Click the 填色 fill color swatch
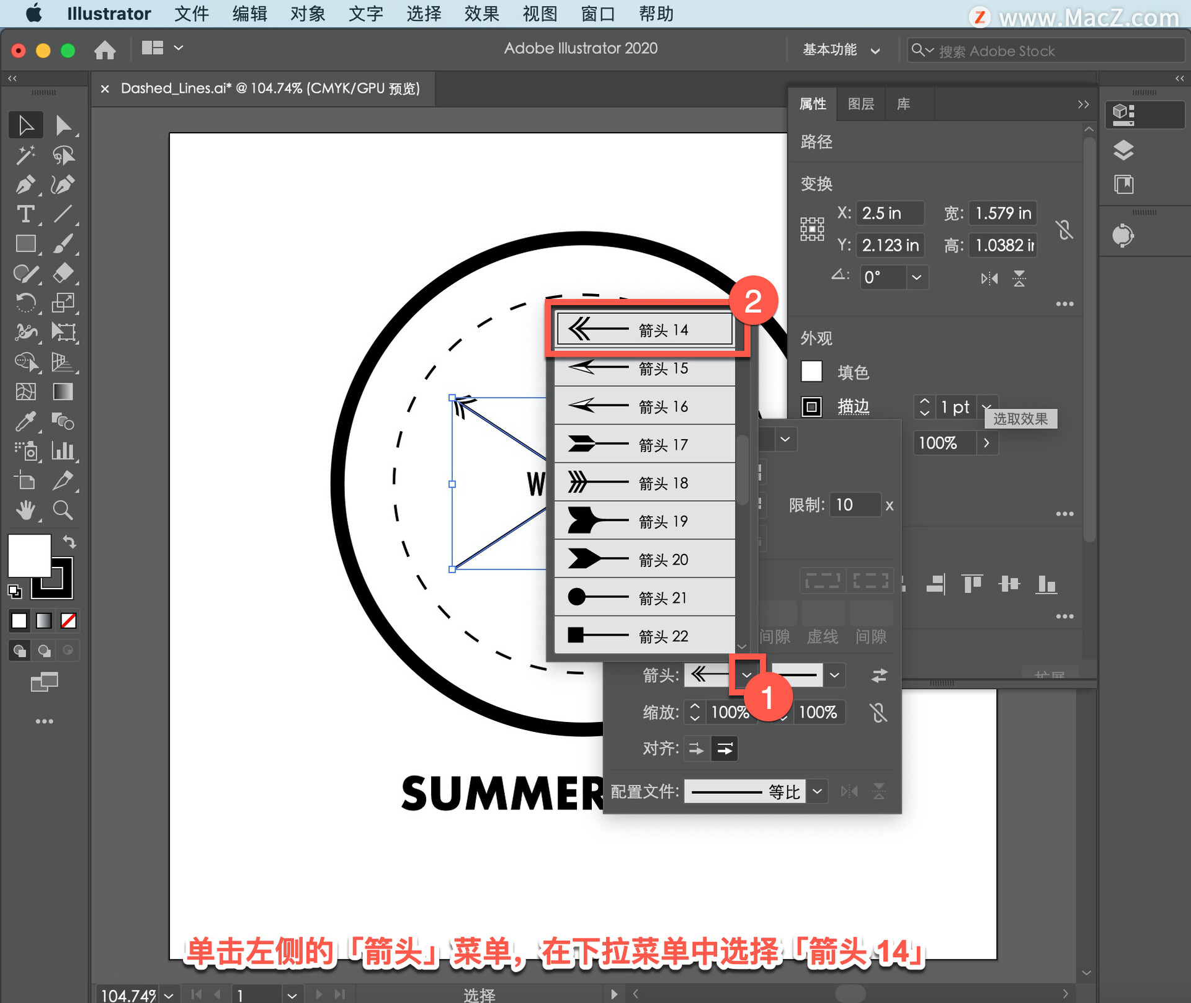This screenshot has width=1191, height=1003. click(x=811, y=372)
